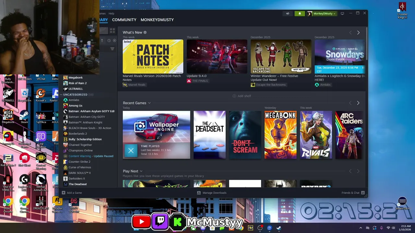Open The Deadseat game cover

click(209, 135)
